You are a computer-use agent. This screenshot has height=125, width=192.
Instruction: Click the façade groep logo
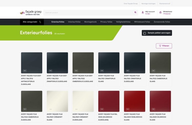pos(31,13)
